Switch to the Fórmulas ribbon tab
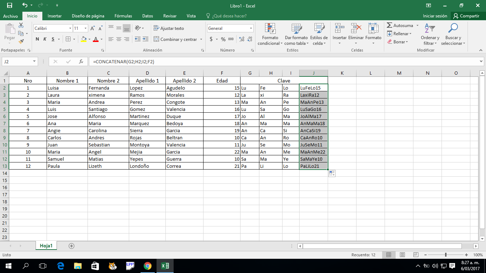Image resolution: width=486 pixels, height=273 pixels. click(123, 16)
